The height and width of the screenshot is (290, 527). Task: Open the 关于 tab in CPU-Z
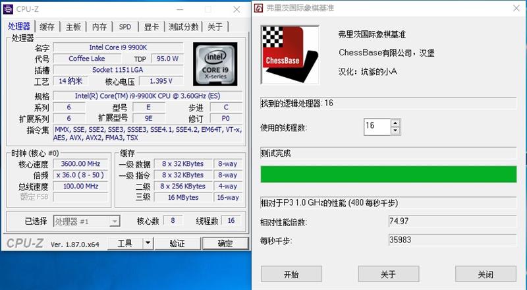(x=215, y=27)
